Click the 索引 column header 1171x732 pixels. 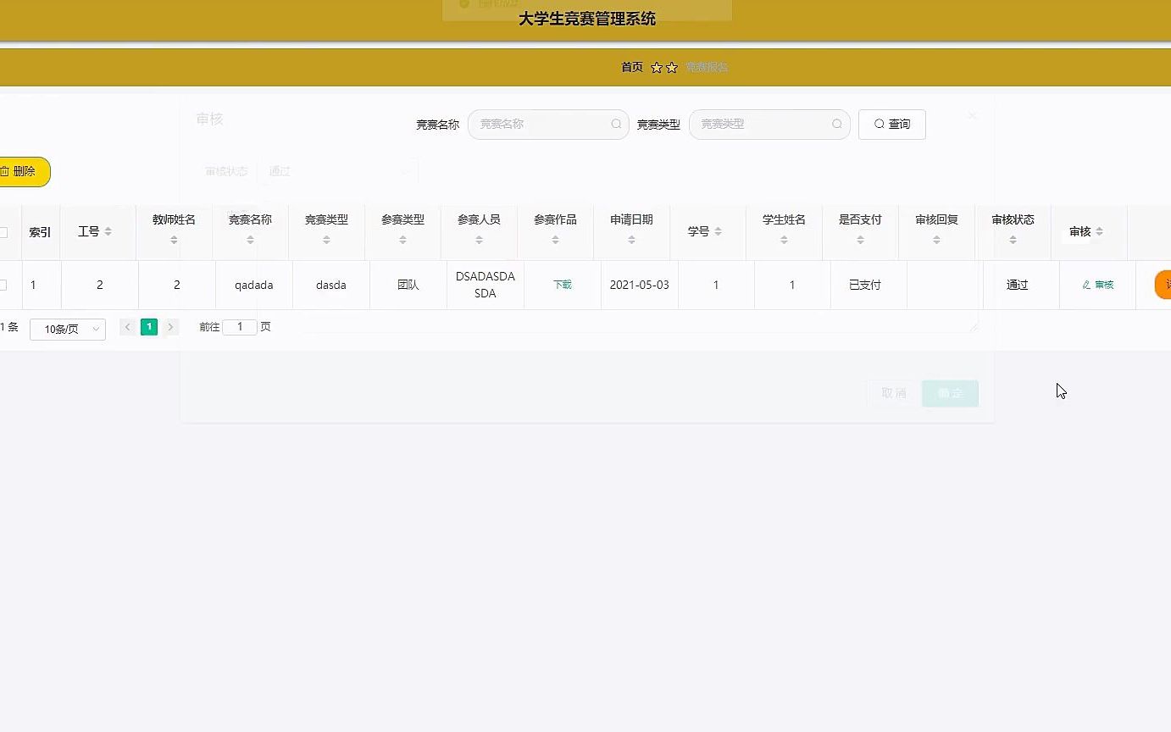click(x=40, y=232)
